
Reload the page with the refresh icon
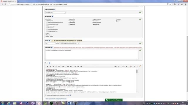(9, 4)
